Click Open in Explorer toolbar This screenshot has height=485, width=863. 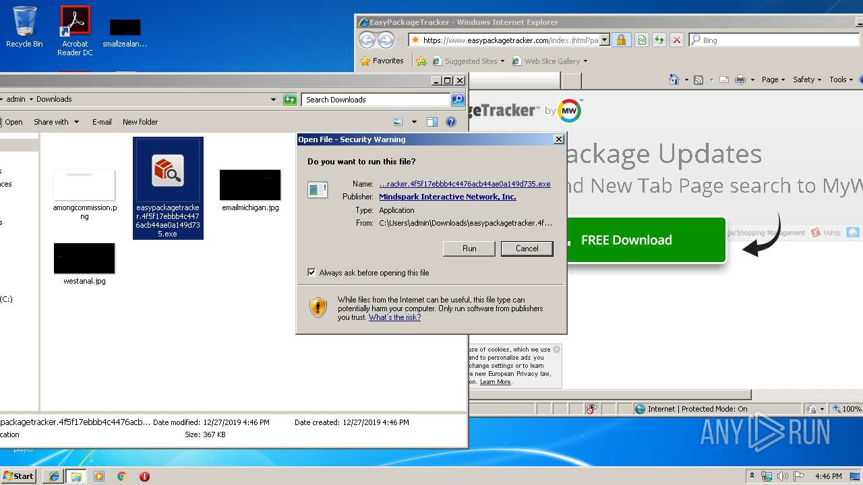coord(12,122)
